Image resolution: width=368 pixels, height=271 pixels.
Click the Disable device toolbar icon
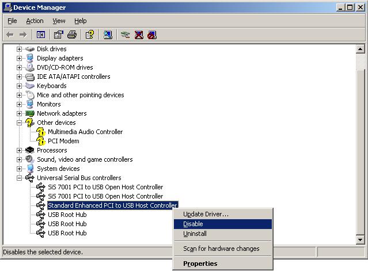click(x=152, y=35)
